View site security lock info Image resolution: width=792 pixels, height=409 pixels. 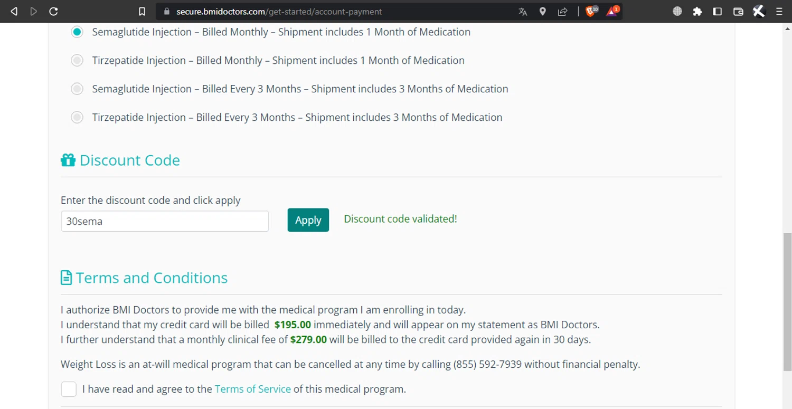click(167, 11)
